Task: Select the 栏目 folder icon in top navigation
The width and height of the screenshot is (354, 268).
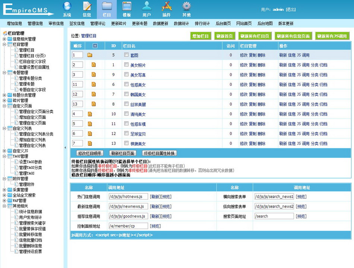Action: coord(107,6)
